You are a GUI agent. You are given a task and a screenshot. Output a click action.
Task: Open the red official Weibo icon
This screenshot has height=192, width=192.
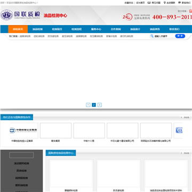click(190, 11)
